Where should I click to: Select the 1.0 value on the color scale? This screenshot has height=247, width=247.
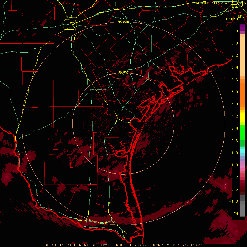tap(235, 165)
